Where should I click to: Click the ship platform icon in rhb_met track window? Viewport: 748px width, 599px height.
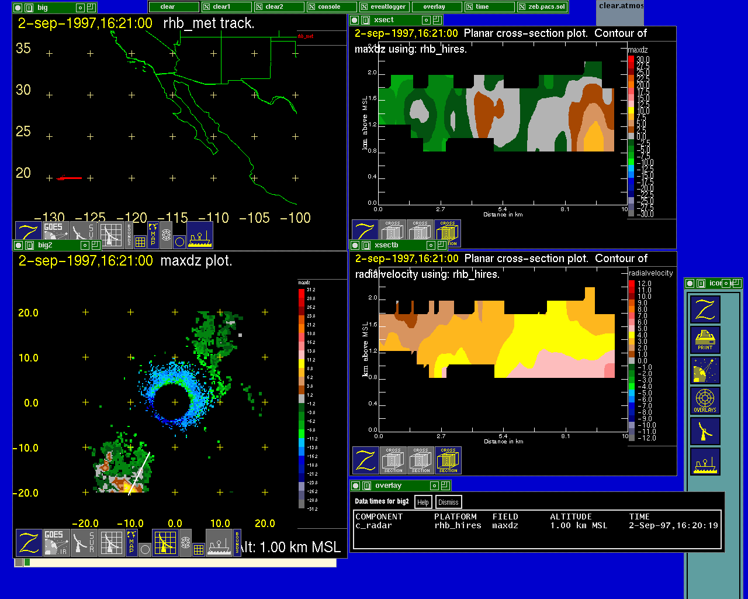coord(200,235)
